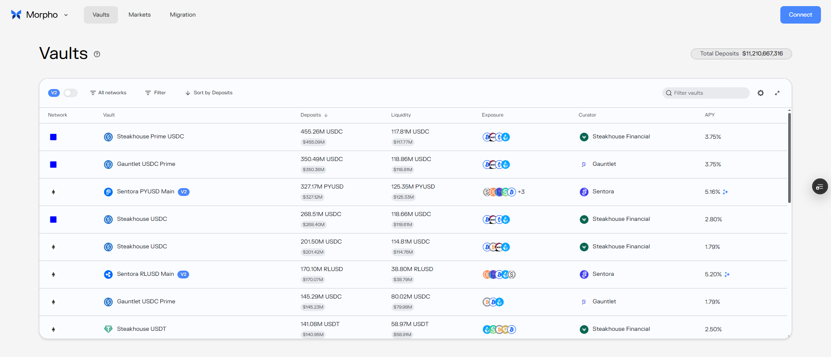Click the PYUSD token icon beside Sentora PYUSD Main
Screen dimensions: 831x357
coord(108,192)
